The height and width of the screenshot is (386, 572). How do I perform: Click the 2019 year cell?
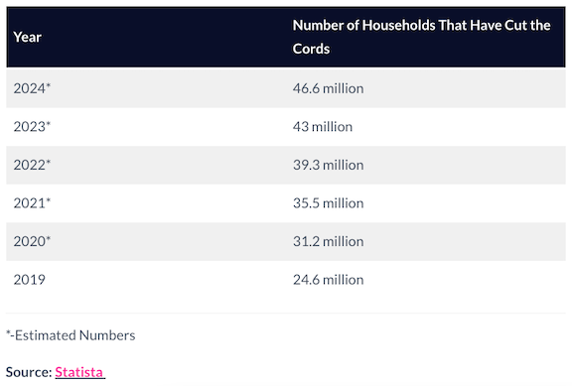(x=29, y=280)
